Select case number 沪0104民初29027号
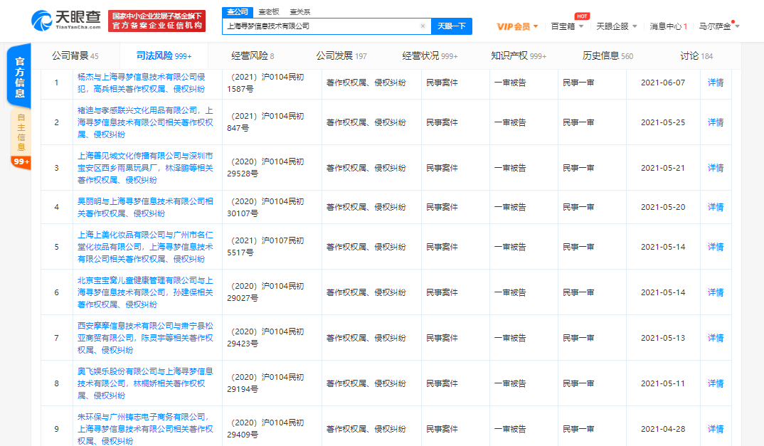764x446 pixels. (265, 292)
